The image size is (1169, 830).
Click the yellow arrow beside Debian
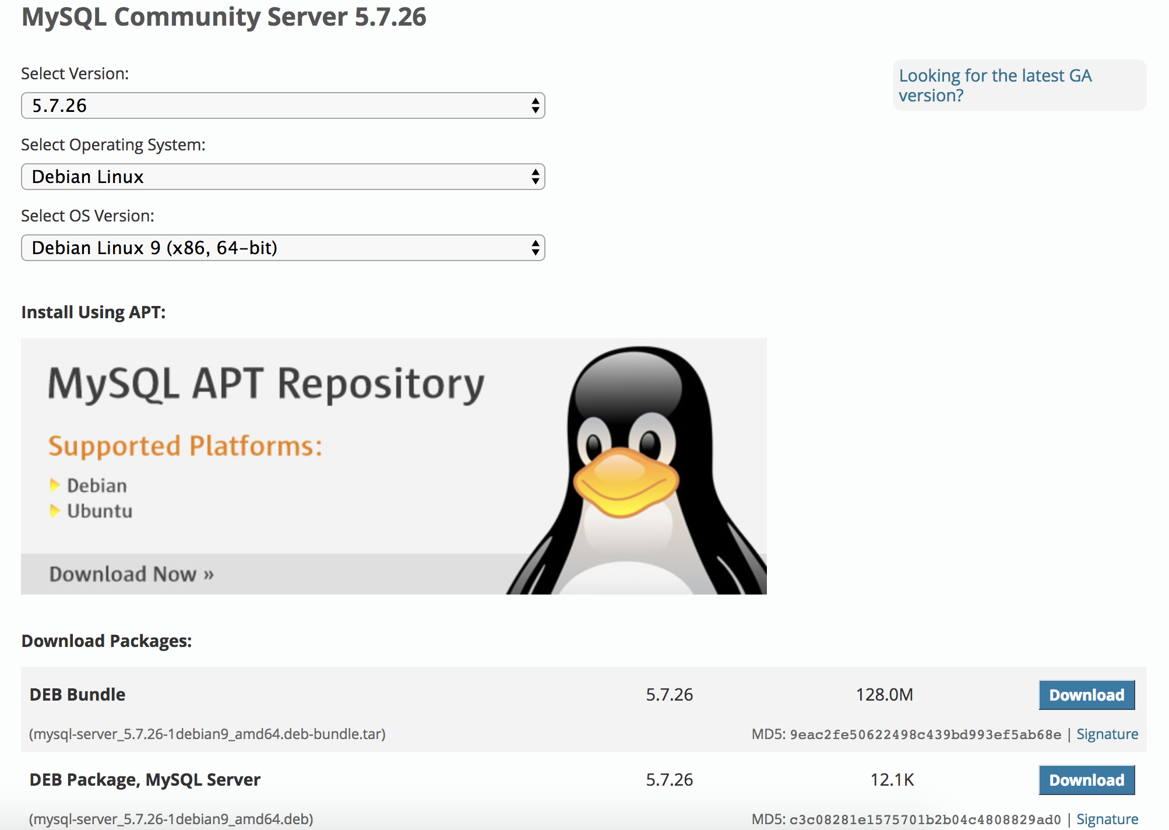pyautogui.click(x=55, y=485)
